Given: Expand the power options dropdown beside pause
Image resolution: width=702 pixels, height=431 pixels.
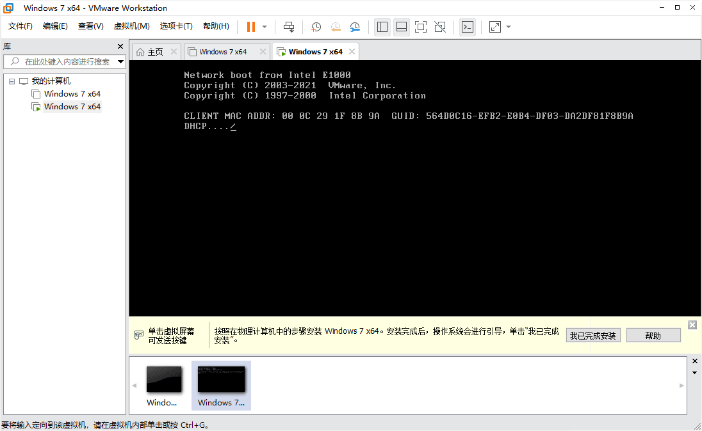Looking at the screenshot, I should 265,27.
